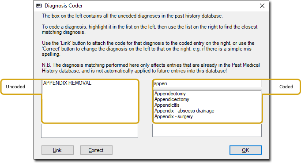Click the 'N.B.' note paragraph
The image size is (301, 163).
pyautogui.click(x=151, y=68)
